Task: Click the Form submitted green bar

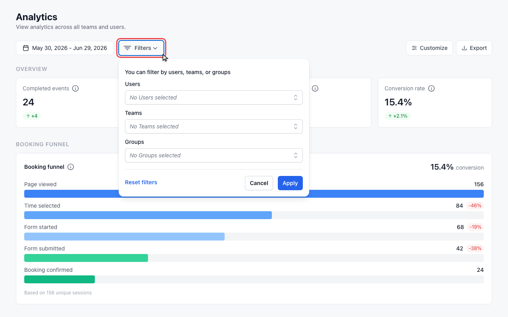Action: [86, 258]
